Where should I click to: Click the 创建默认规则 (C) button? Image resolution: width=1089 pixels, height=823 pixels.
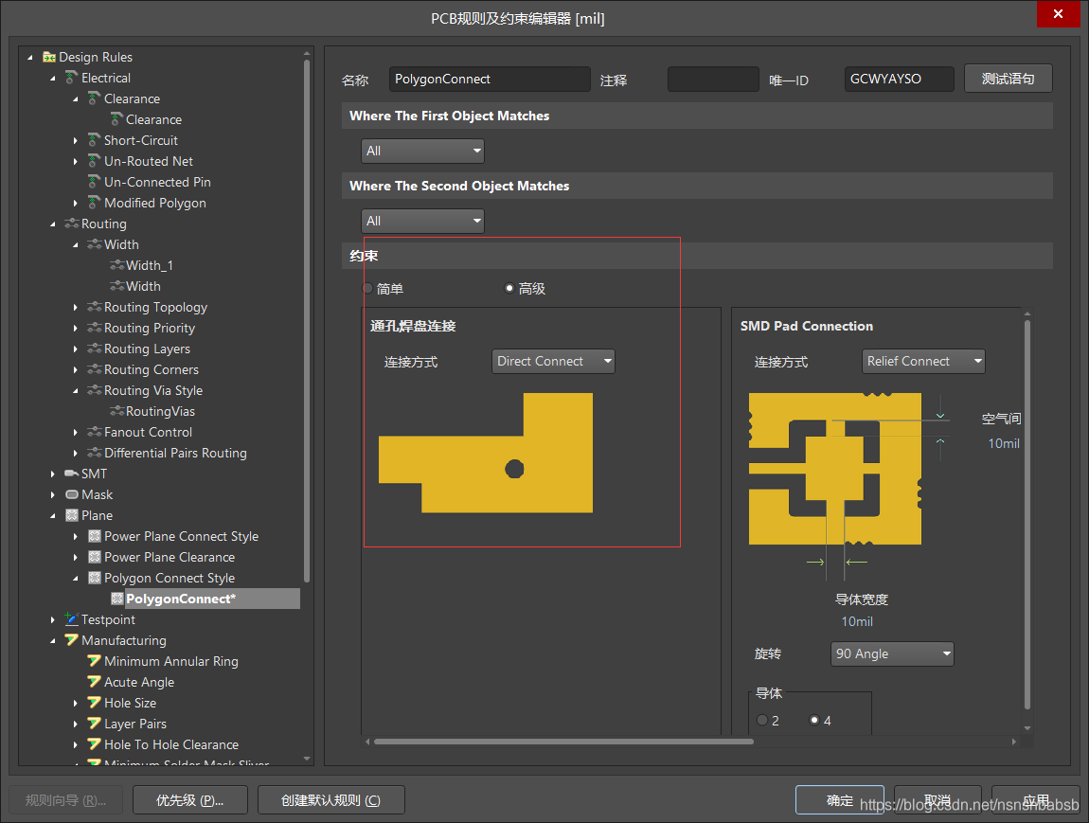[331, 800]
